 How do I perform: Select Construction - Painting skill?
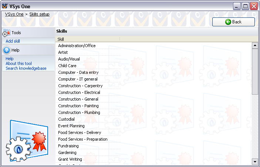point(88,106)
